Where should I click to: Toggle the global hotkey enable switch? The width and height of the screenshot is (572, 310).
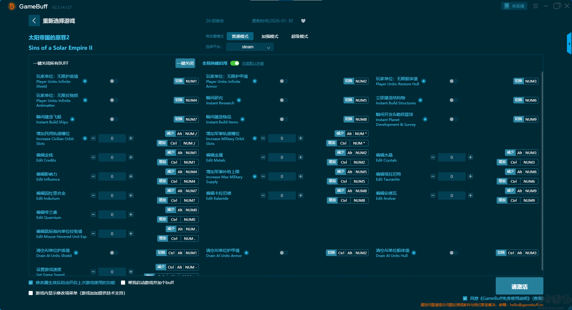[x=235, y=63]
